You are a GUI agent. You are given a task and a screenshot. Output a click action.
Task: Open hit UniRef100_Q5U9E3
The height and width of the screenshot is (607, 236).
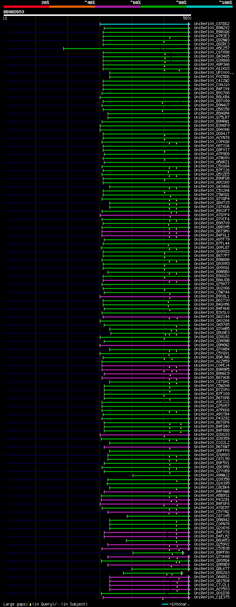tap(212, 333)
